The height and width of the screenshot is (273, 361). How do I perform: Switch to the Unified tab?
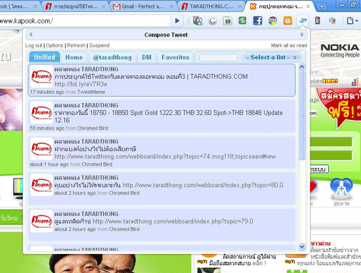45,57
